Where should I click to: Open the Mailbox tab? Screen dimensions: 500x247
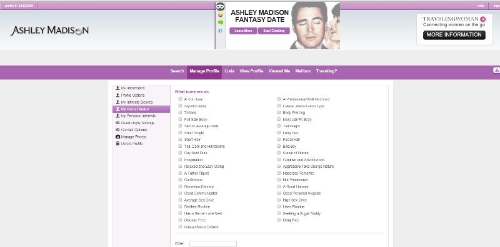click(x=303, y=71)
